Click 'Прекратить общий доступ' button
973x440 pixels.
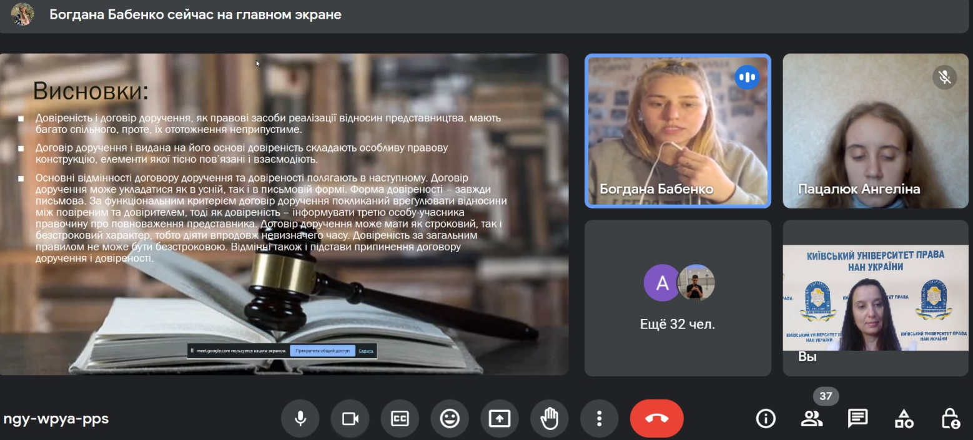(322, 351)
